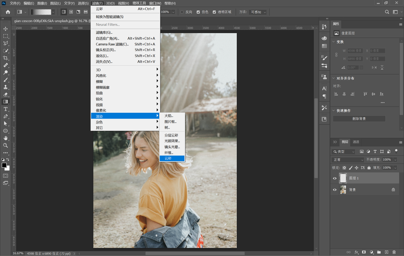The image size is (404, 256).
Task: Click the delete layer trash icon
Action: point(394,252)
